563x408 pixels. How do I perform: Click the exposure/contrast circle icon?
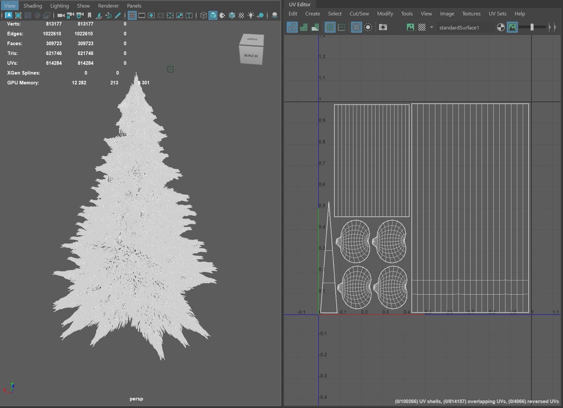501,27
